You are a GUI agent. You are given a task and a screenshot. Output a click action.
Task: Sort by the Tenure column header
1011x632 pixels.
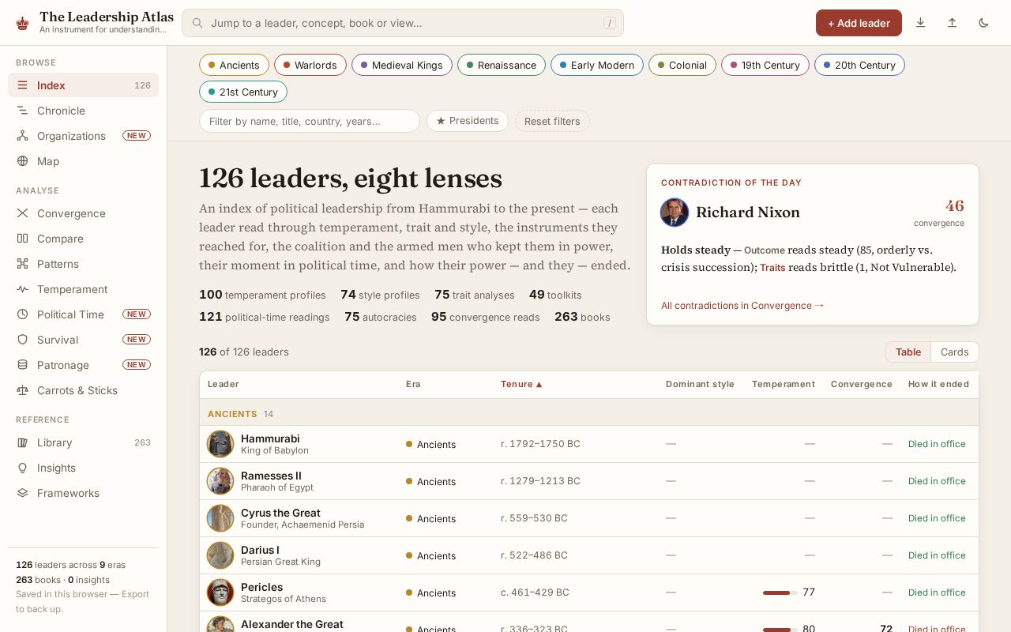pos(522,384)
